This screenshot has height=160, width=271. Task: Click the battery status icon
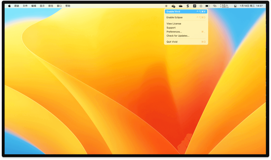207,6
